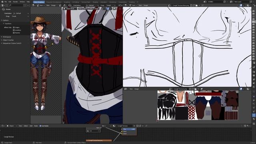Open Object Mode dropdown in 3D viewport
Viewport: 256px width, 144px height.
(70, 9)
